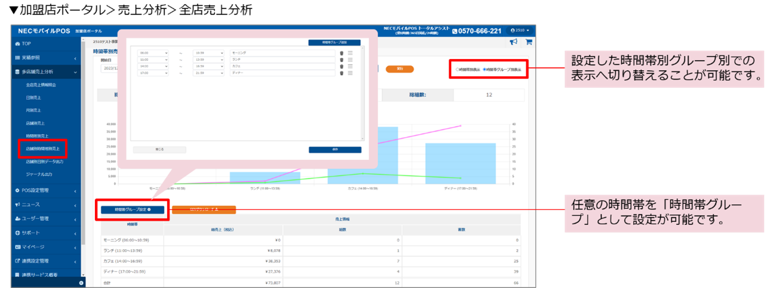Expand ユーザー管理 sidebar menu

pos(46,218)
